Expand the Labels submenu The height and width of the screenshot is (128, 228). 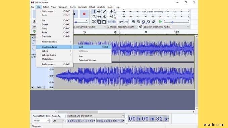(55, 51)
